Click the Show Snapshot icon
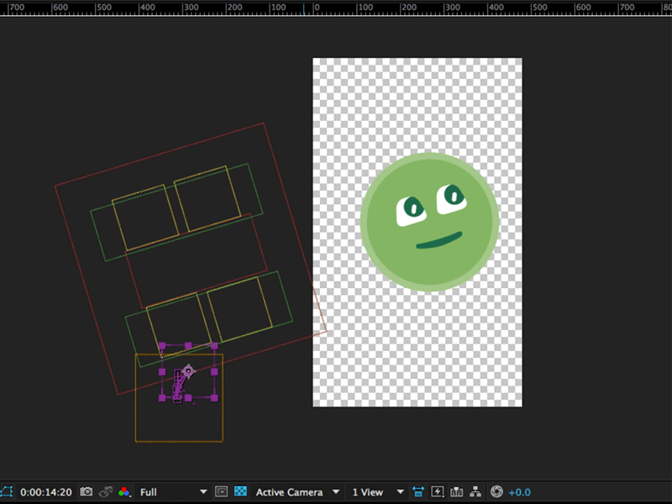Image resolution: width=672 pixels, height=504 pixels. pos(106,491)
